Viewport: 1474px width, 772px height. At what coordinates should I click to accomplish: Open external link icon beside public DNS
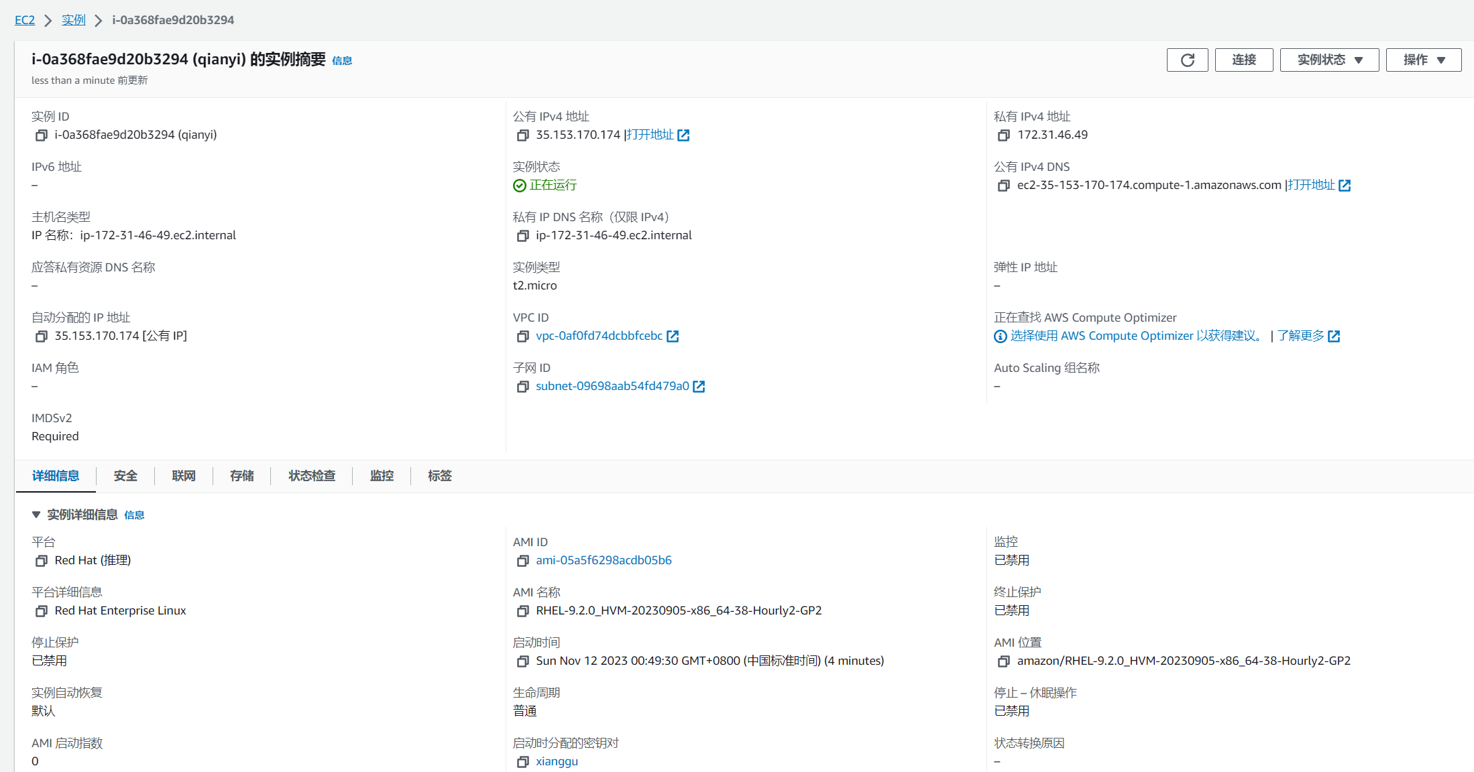pos(1345,186)
